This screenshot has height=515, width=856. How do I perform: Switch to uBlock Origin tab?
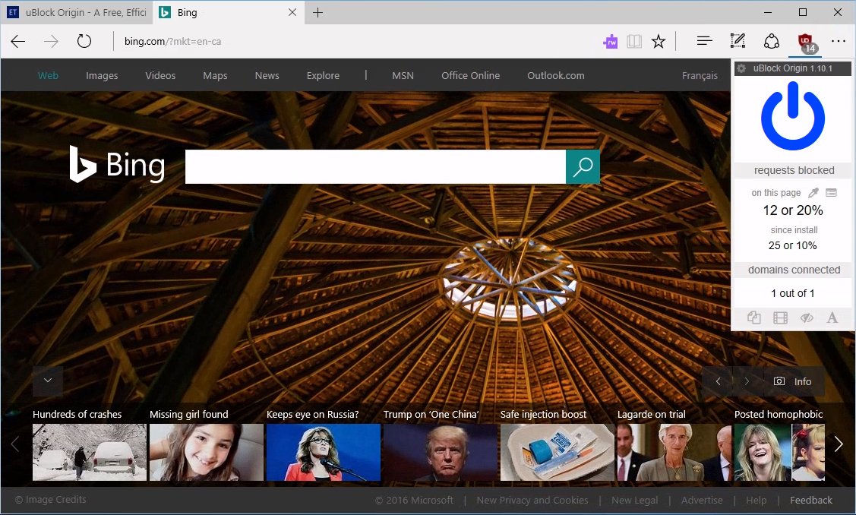pos(77,12)
